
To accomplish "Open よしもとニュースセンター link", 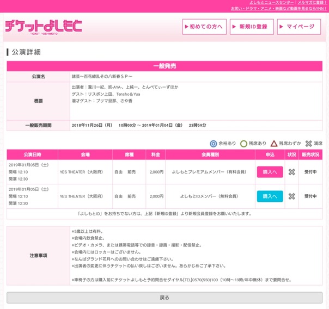I will [x=271, y=3].
